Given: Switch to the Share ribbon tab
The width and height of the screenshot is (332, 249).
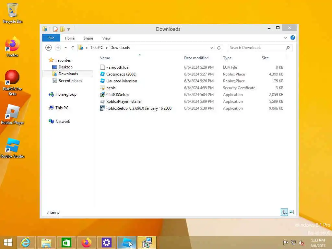Looking at the screenshot, I should [x=88, y=38].
